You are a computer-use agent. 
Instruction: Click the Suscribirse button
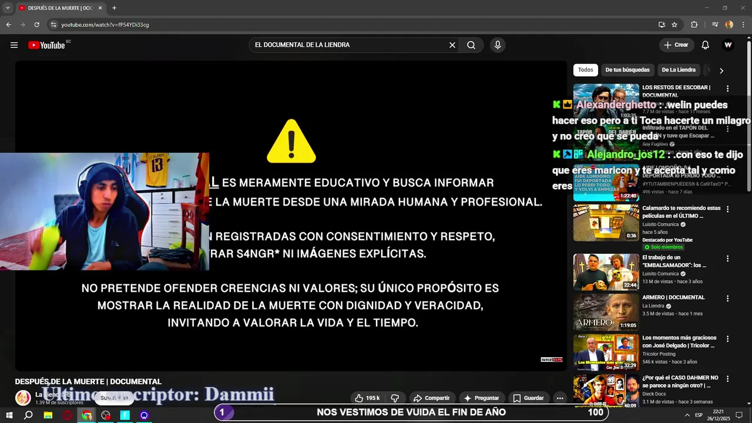pyautogui.click(x=114, y=398)
